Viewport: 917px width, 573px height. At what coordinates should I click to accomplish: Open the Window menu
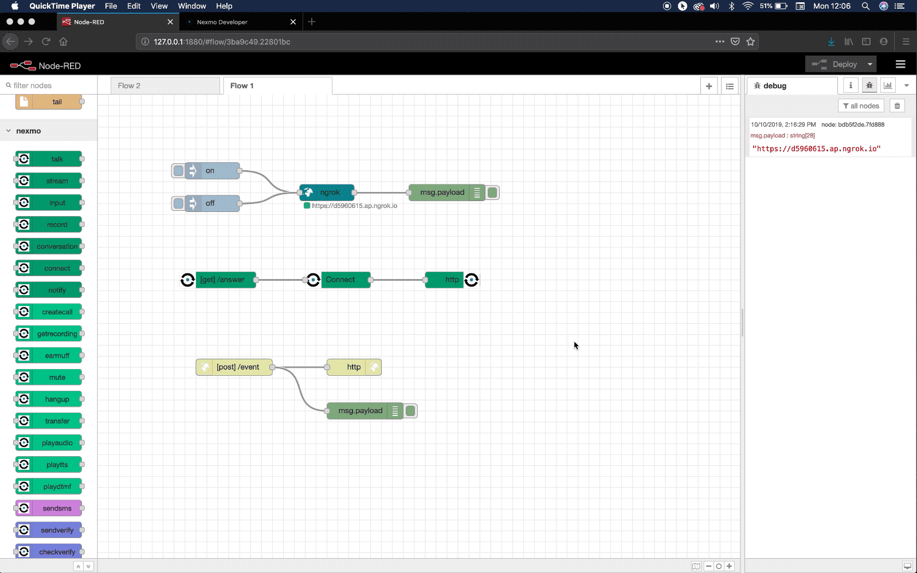(192, 6)
